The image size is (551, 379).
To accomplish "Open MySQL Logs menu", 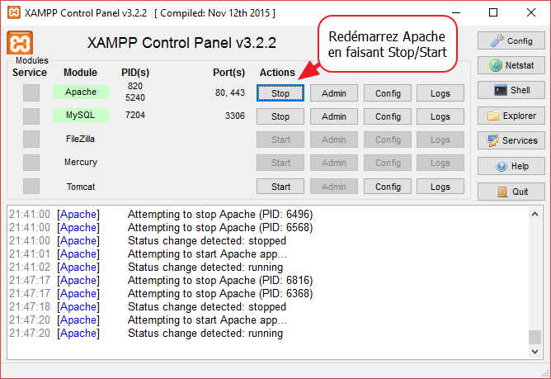I will pos(440,116).
